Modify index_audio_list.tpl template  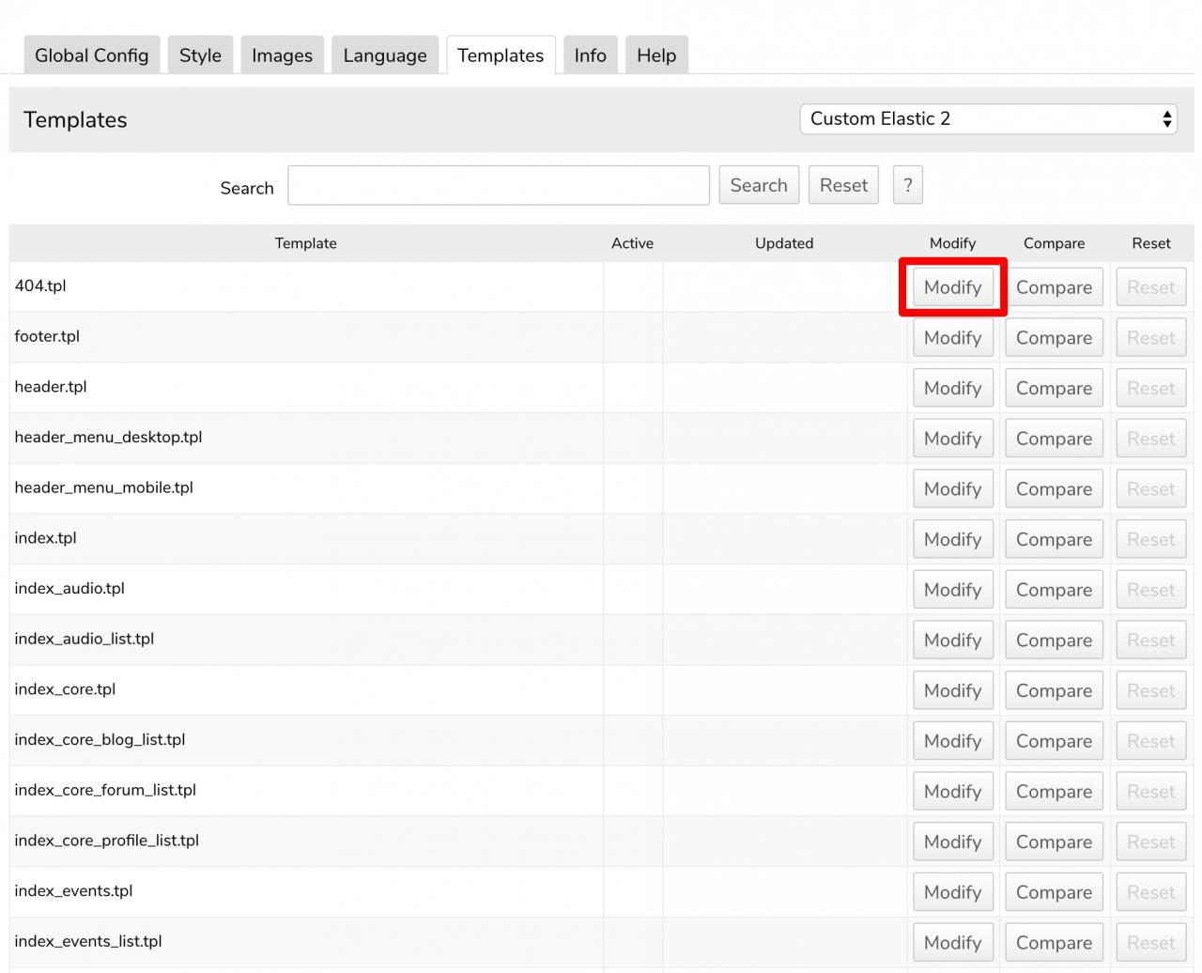(x=952, y=641)
